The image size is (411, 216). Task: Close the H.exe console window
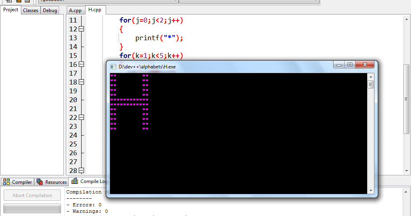[365, 65]
